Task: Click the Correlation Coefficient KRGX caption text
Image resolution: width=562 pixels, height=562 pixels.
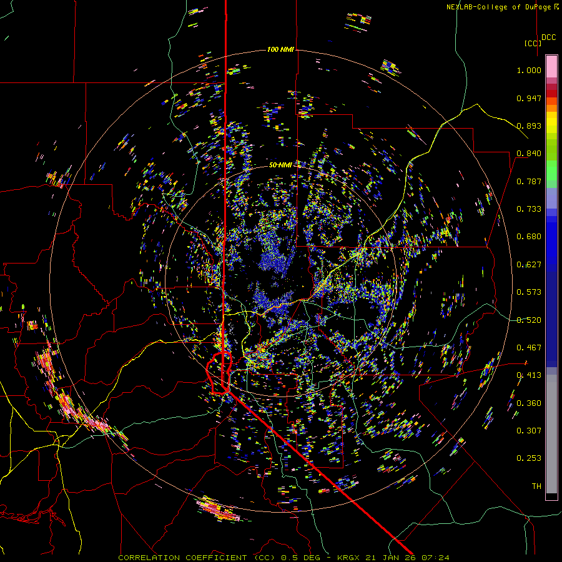Action: click(x=283, y=558)
